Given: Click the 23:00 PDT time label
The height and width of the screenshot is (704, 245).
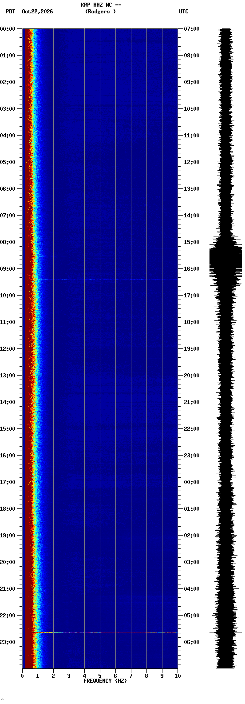Looking at the screenshot, I should point(8,642).
